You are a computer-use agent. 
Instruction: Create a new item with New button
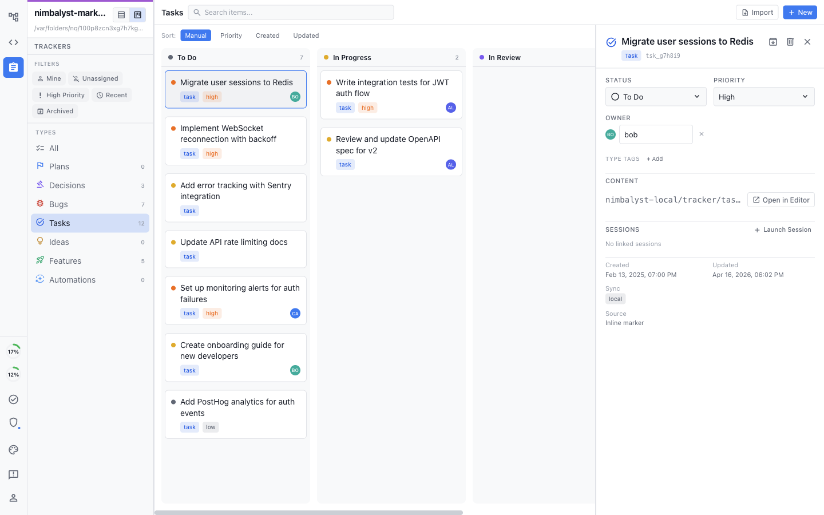(800, 13)
